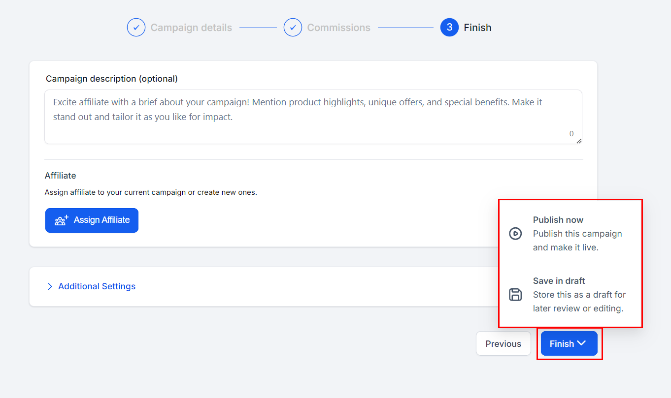Click the step 3 Finish circle
This screenshot has height=398, width=671.
pyautogui.click(x=449, y=28)
